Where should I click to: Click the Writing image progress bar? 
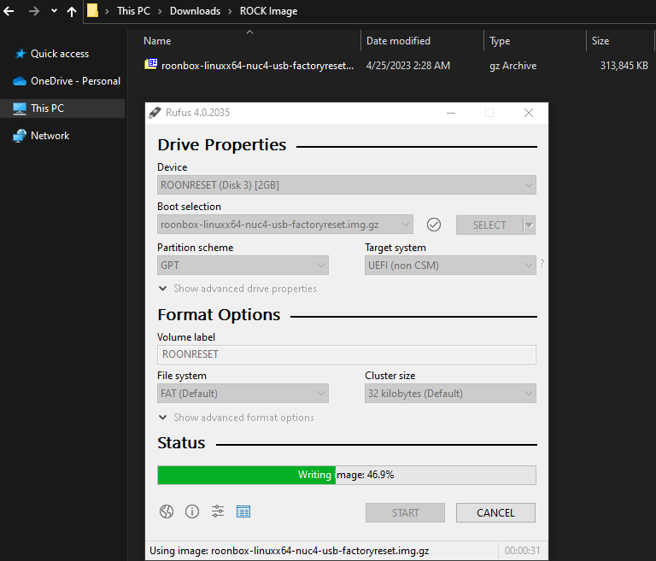[x=347, y=475]
